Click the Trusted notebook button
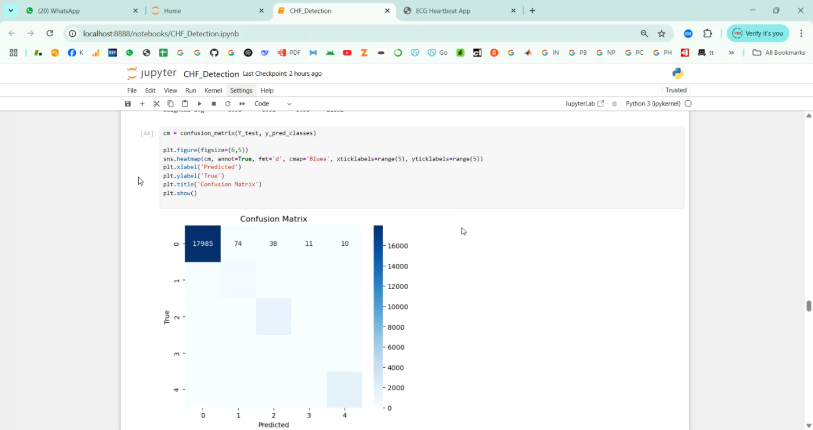813x430 pixels. pyautogui.click(x=676, y=90)
